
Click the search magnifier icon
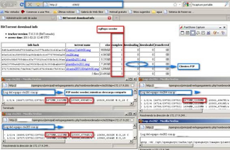pyautogui.click(x=226, y=5)
